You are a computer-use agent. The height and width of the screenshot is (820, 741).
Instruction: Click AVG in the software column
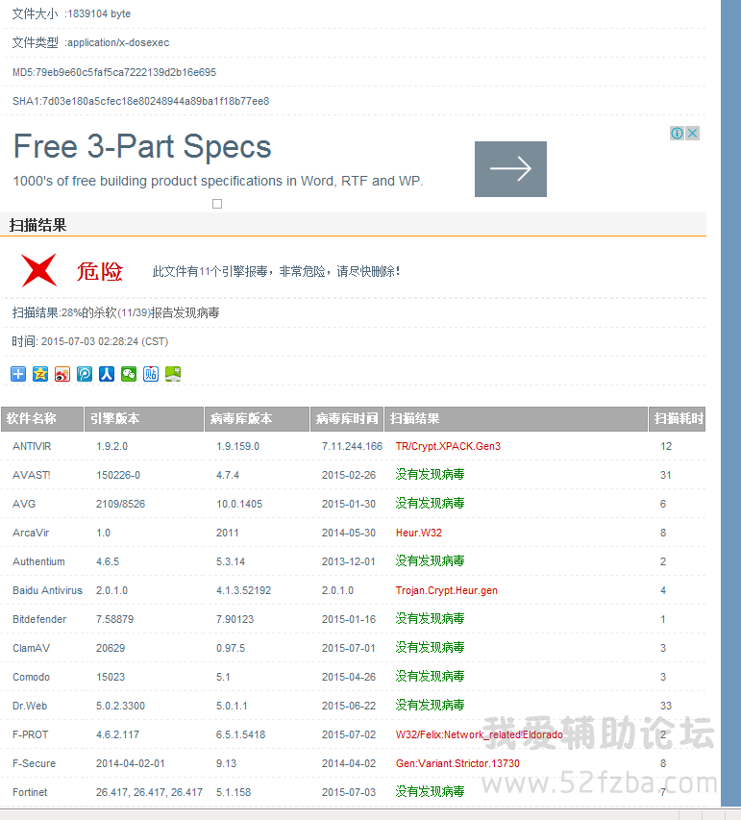pos(24,504)
